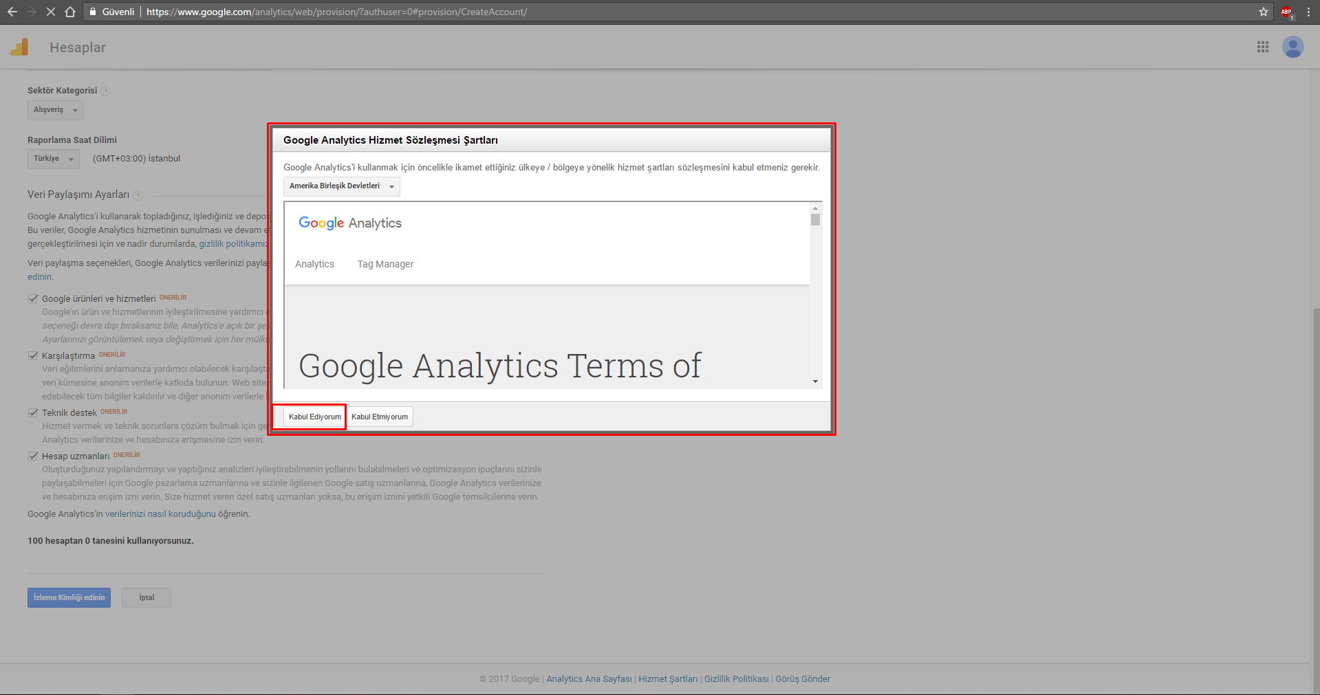Disable the Teknik destek checkbox
The height and width of the screenshot is (695, 1320).
(33, 412)
